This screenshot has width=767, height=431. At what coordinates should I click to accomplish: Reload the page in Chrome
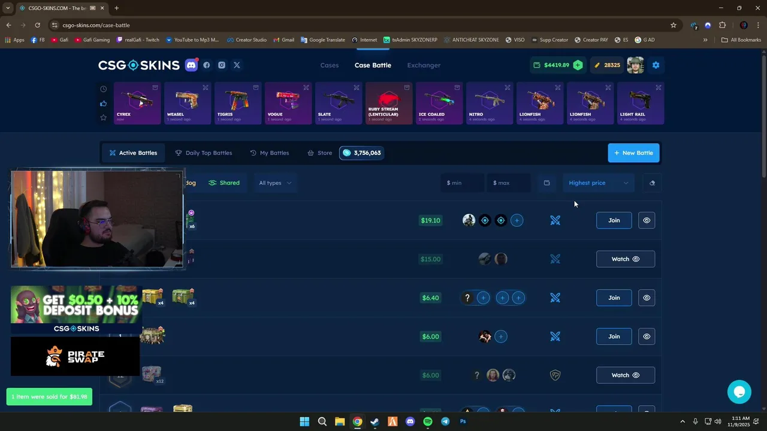37,25
